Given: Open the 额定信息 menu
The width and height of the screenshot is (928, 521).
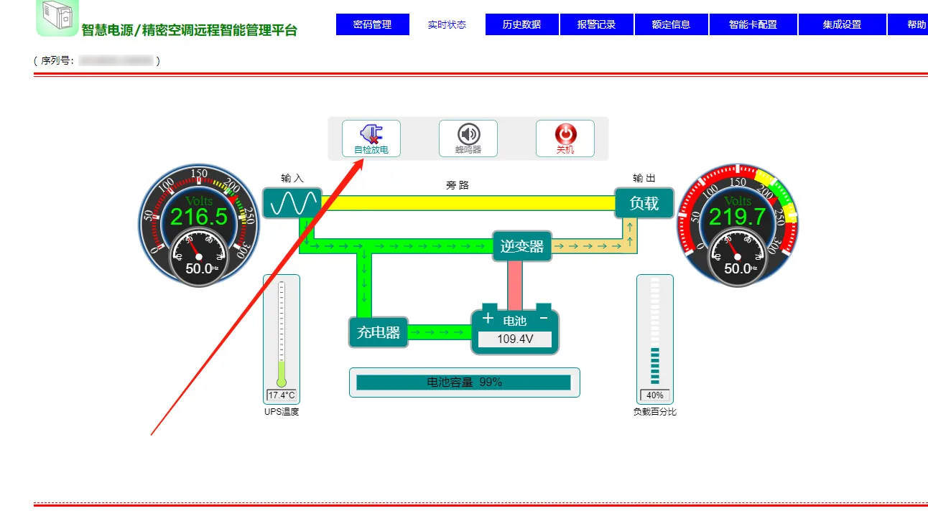Looking at the screenshot, I should pyautogui.click(x=672, y=24).
